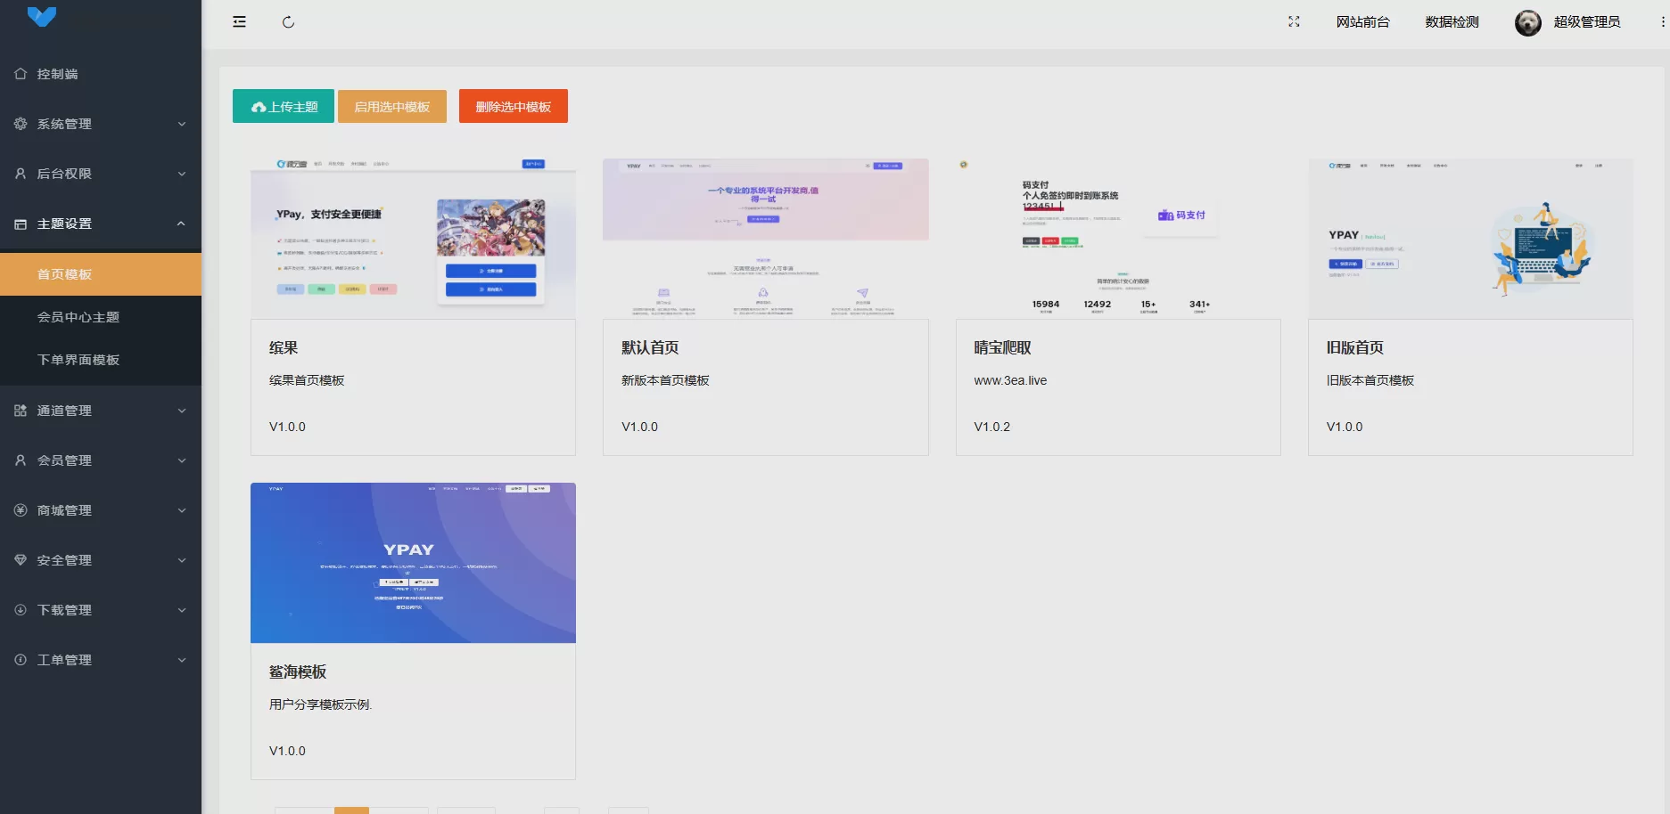Select the 默认首页 template thumbnail
The image size is (1670, 814).
766,239
